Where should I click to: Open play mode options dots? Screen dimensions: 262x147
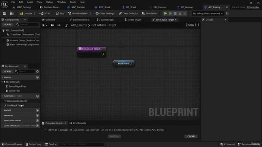pyautogui.click(x=185, y=13)
